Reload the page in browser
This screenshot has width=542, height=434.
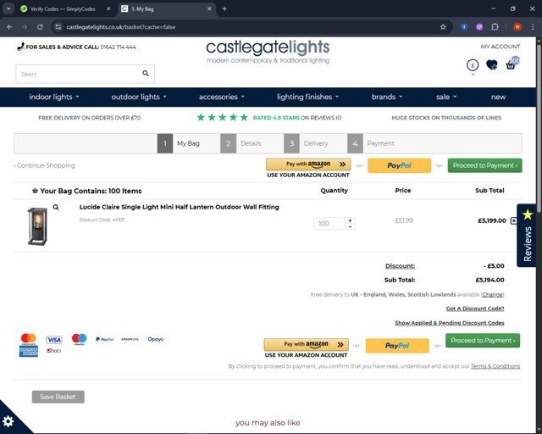coord(40,27)
